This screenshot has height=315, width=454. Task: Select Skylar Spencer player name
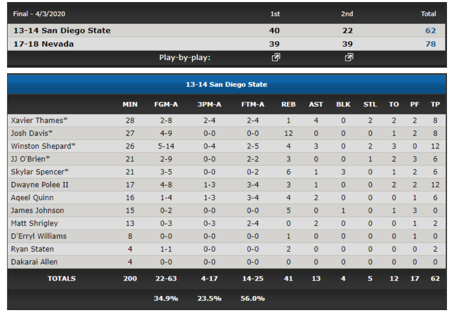39,172
